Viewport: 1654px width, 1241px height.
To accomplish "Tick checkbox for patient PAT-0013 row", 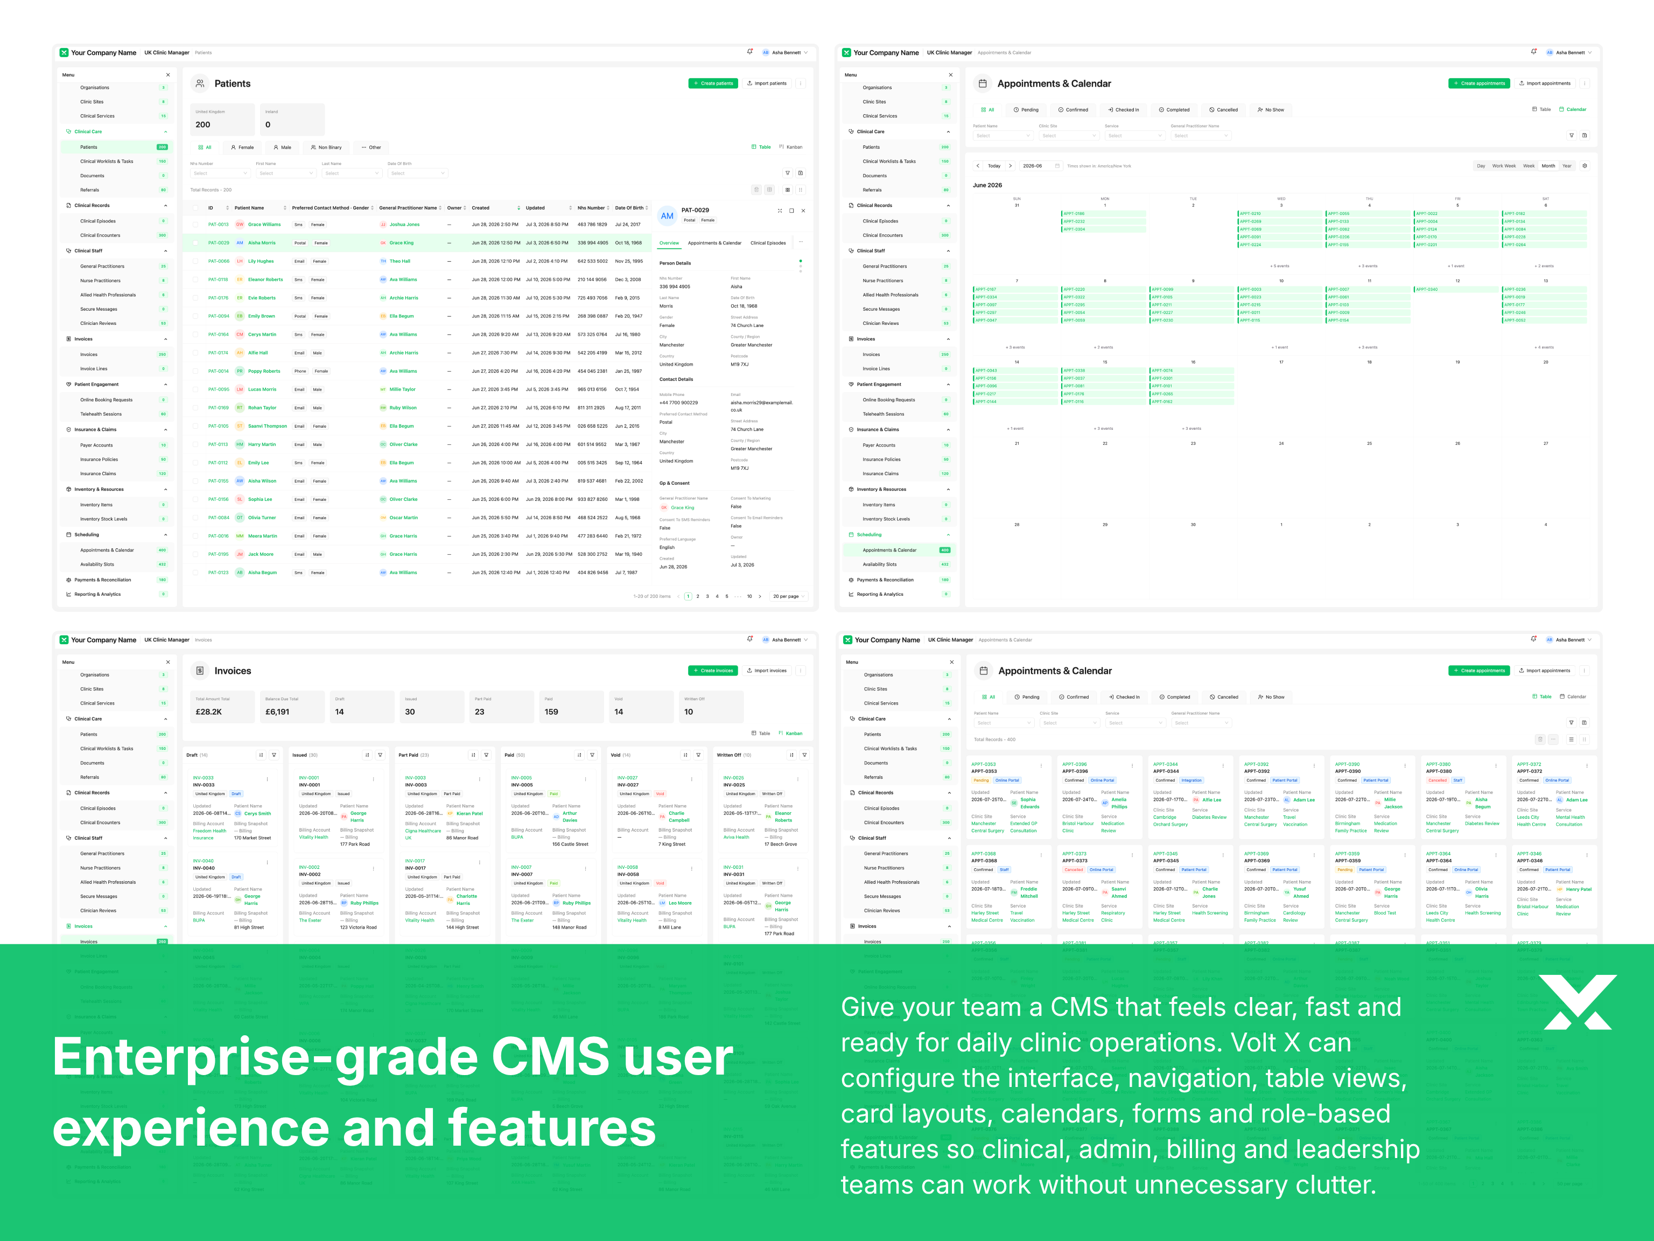I will 196,225.
